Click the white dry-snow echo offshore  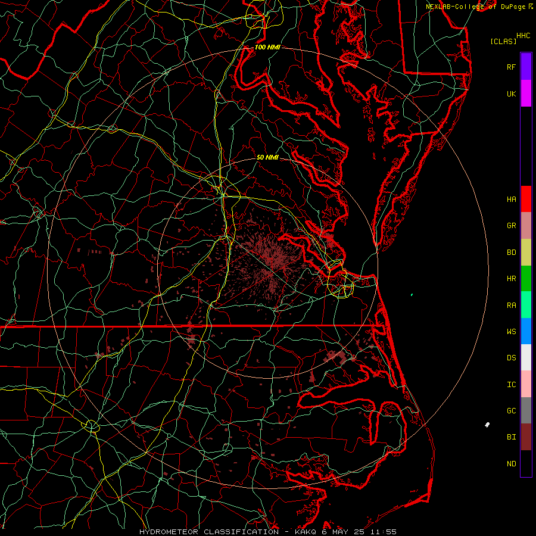[x=487, y=425]
